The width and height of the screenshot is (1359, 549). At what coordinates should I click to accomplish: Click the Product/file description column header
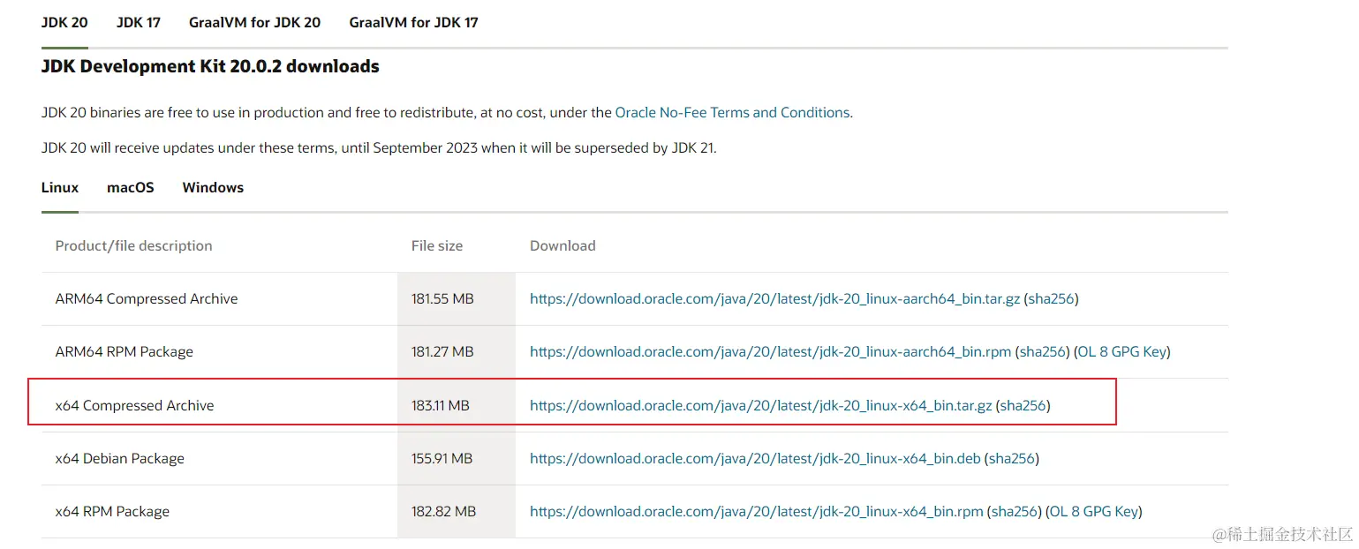pyautogui.click(x=133, y=245)
